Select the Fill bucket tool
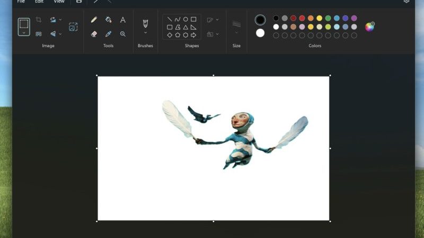The width and height of the screenshot is (424, 238). tap(108, 20)
